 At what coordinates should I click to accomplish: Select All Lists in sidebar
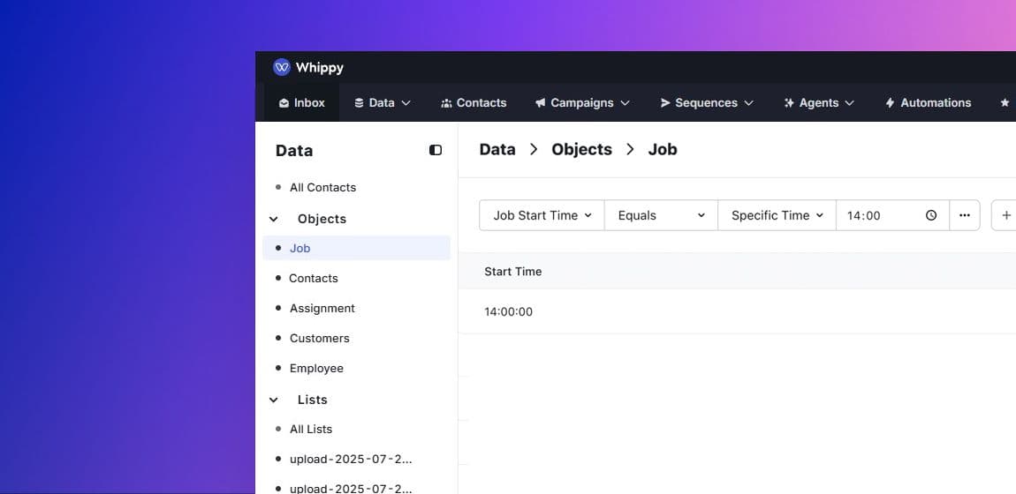point(311,430)
